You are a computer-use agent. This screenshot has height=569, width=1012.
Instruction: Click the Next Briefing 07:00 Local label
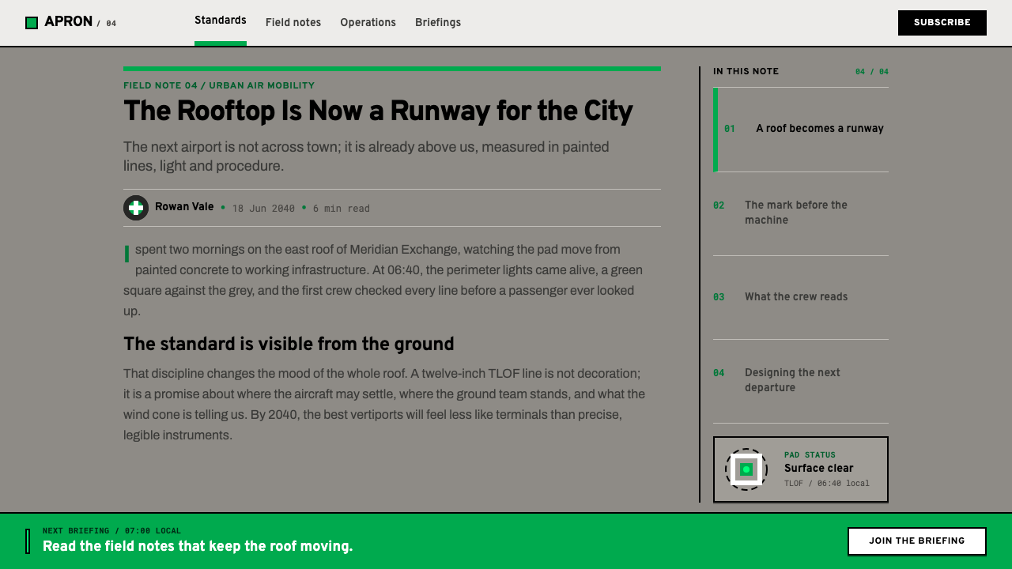[111, 531]
